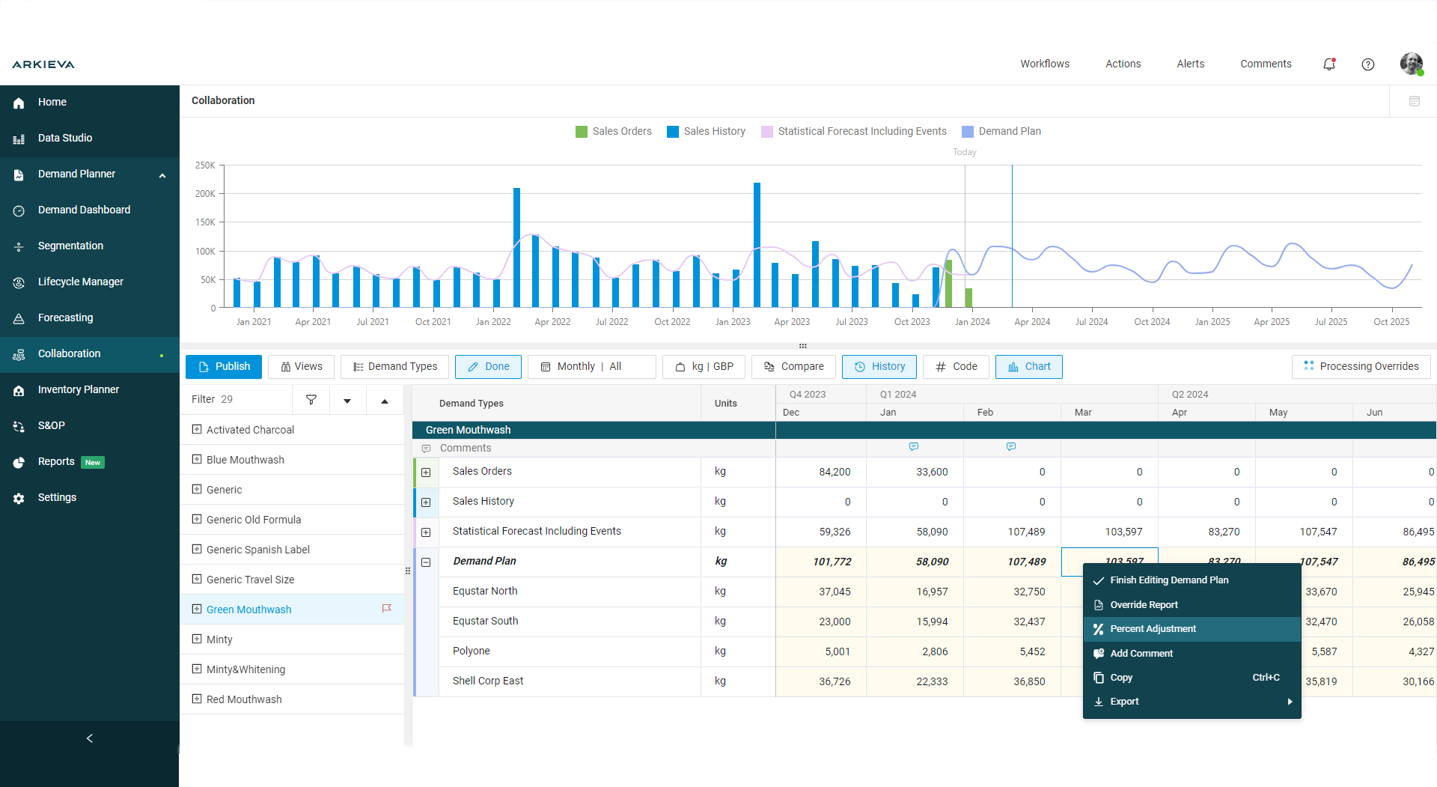
Task: Expand the Sales Orders row with its plus icon
Action: click(426, 472)
